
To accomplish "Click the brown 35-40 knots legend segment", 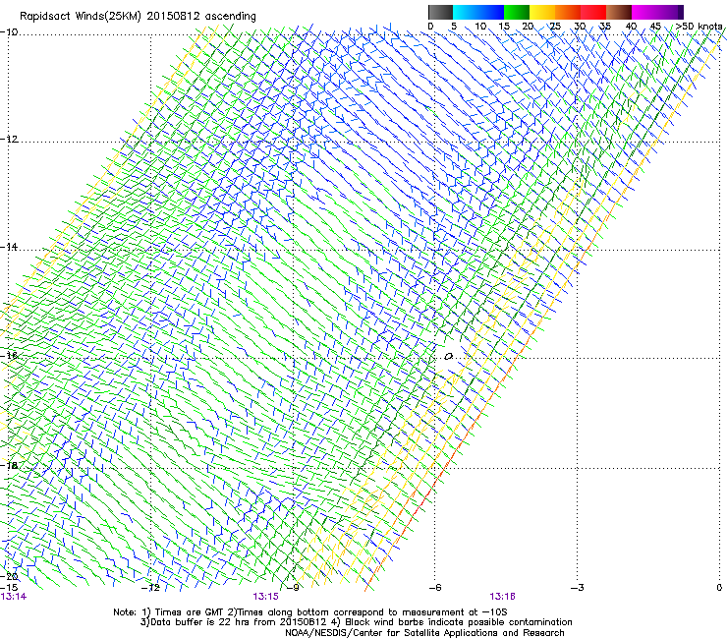I will point(619,12).
